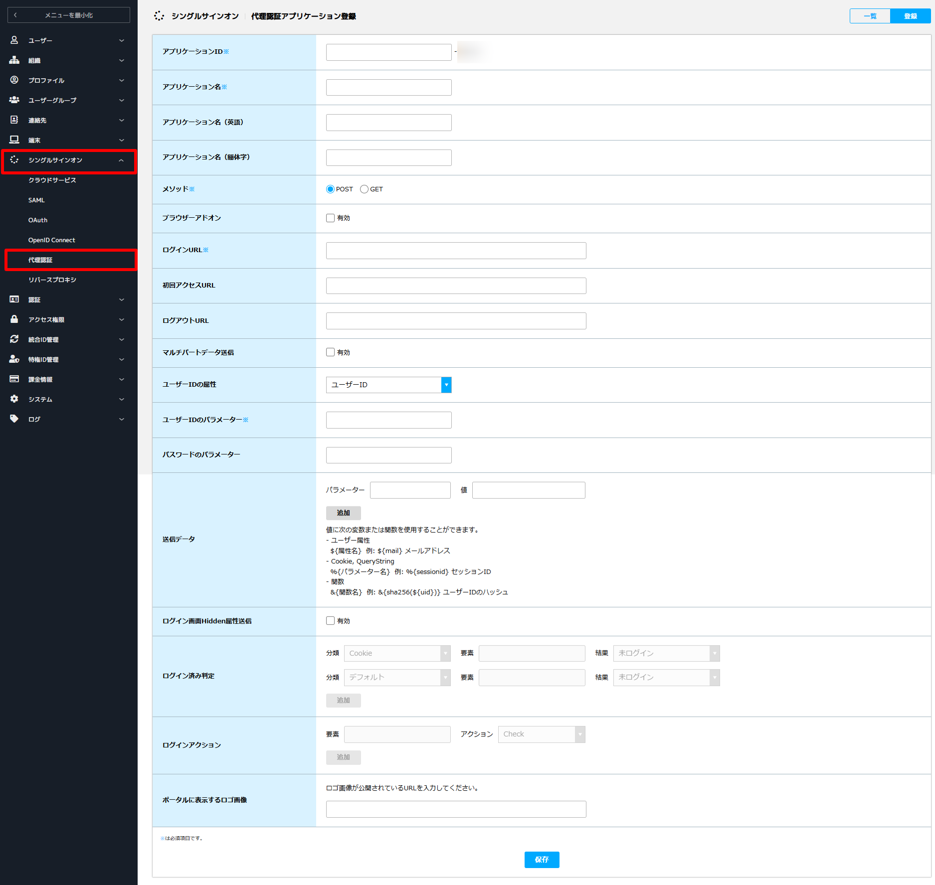Click the 統合ID管理 sync icon
Image resolution: width=935 pixels, height=885 pixels.
14,339
